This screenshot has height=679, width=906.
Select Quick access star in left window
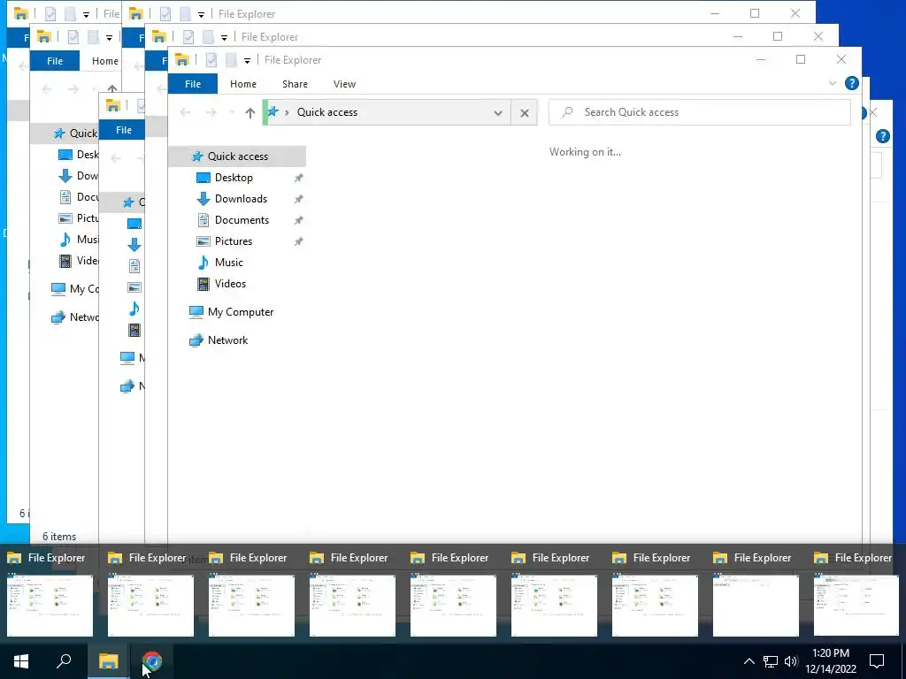(59, 134)
